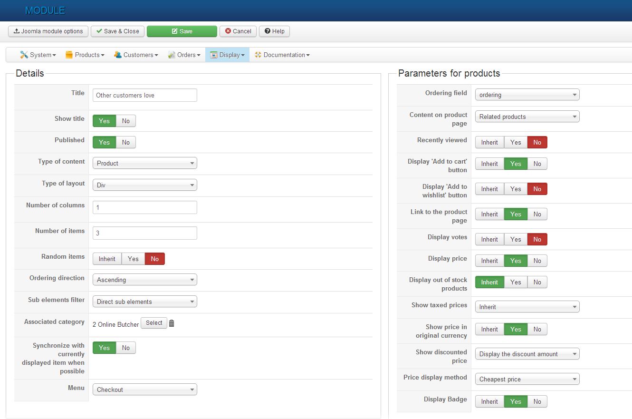
Task: Set Display 'Add to cart' to Inherit
Action: (x=489, y=164)
